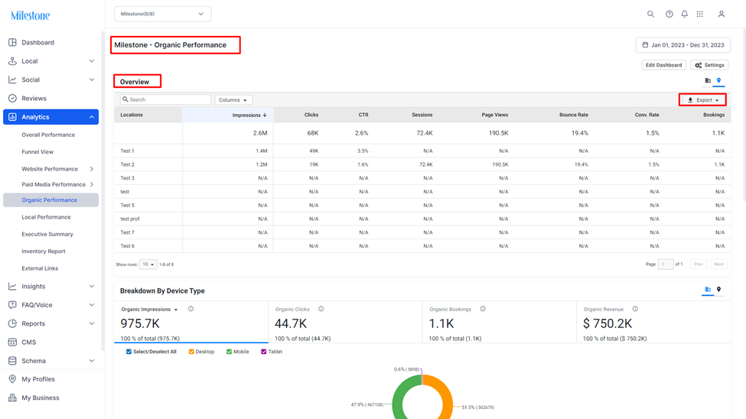Image resolution: width=746 pixels, height=419 pixels.
Task: Go to Executive Summary page
Action: pos(47,235)
